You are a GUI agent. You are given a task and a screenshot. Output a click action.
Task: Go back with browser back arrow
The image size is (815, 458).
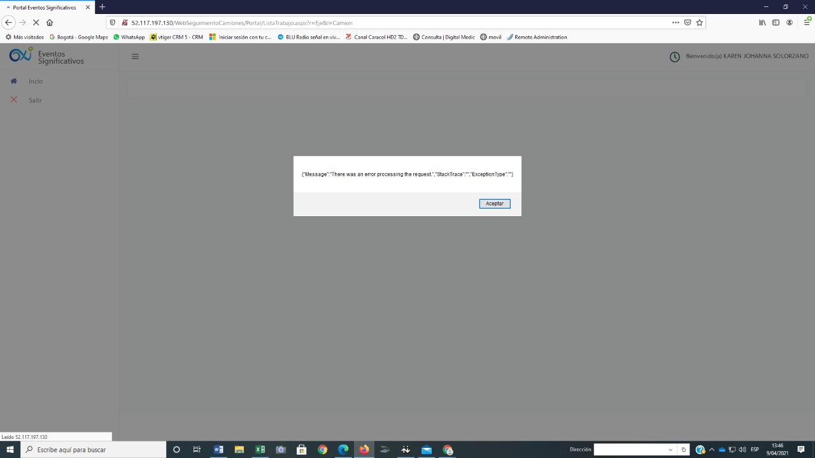click(x=8, y=22)
